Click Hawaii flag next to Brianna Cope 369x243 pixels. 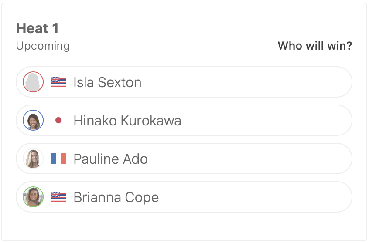[58, 197]
